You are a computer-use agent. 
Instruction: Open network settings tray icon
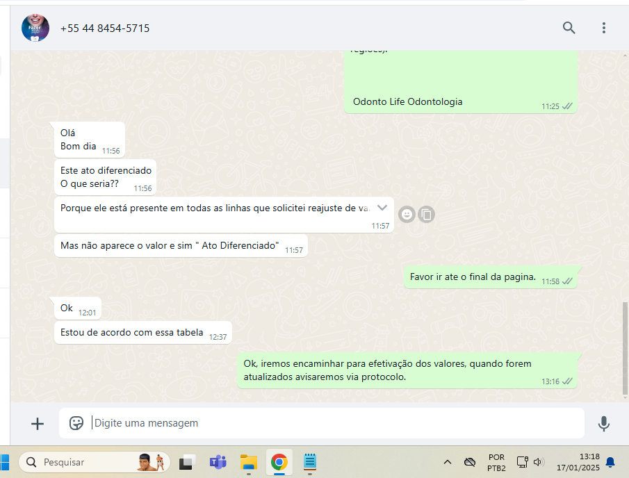[522, 462]
